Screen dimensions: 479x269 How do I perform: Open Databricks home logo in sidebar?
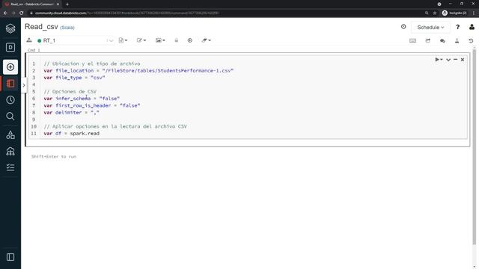click(x=10, y=28)
